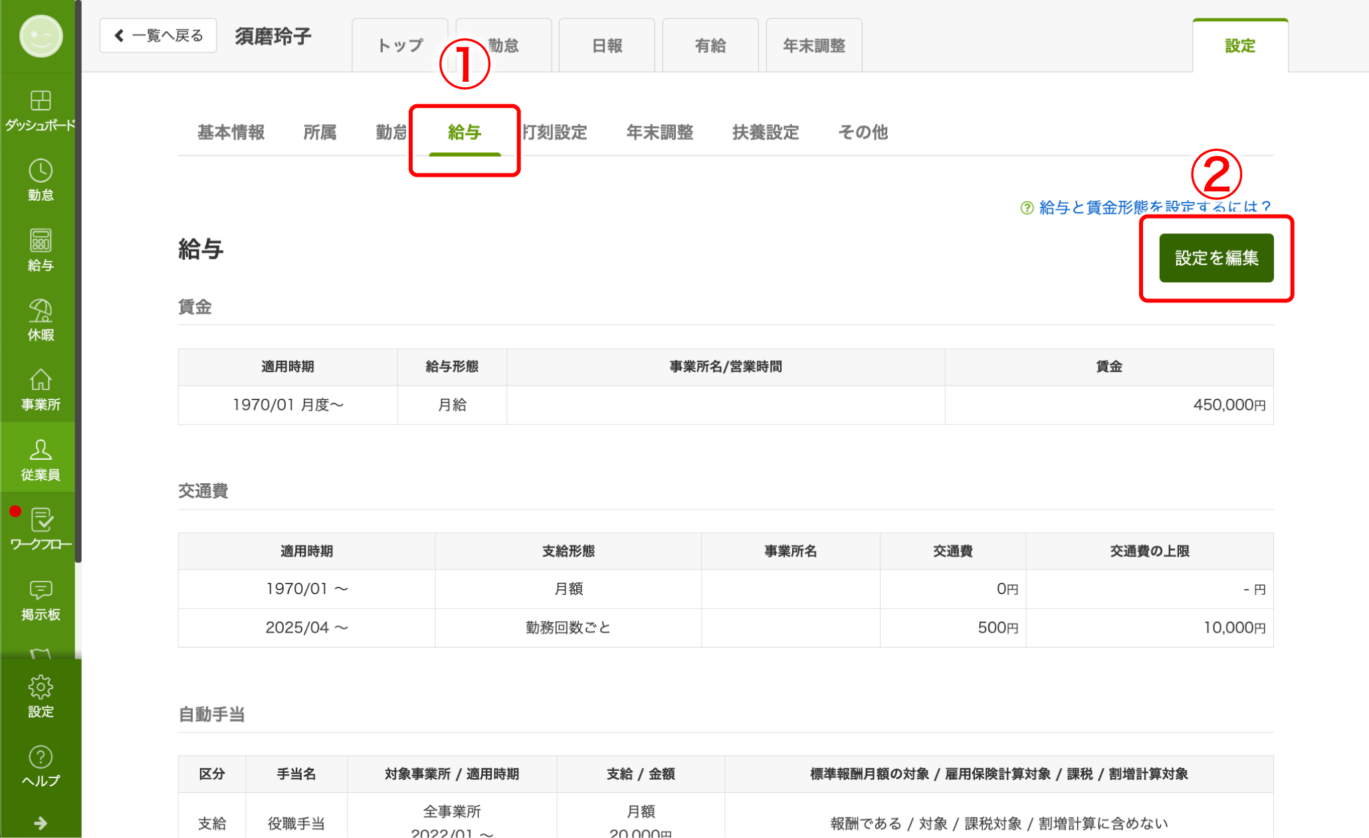1369x838 pixels.
Task: Open the 扶養設定 tab
Action: tap(765, 132)
